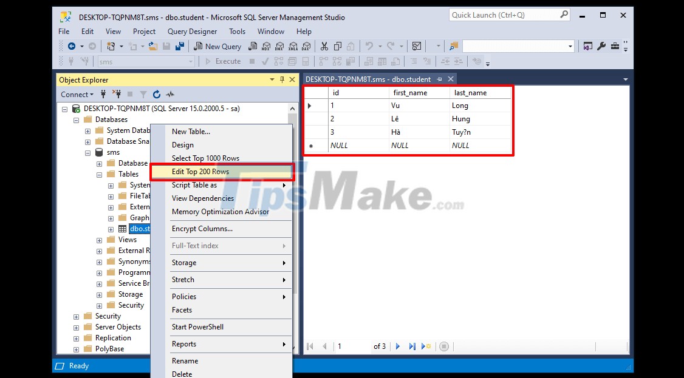Click the Cut icon on the toolbar
Viewport: 684px width, 378px height.
[x=324, y=46]
